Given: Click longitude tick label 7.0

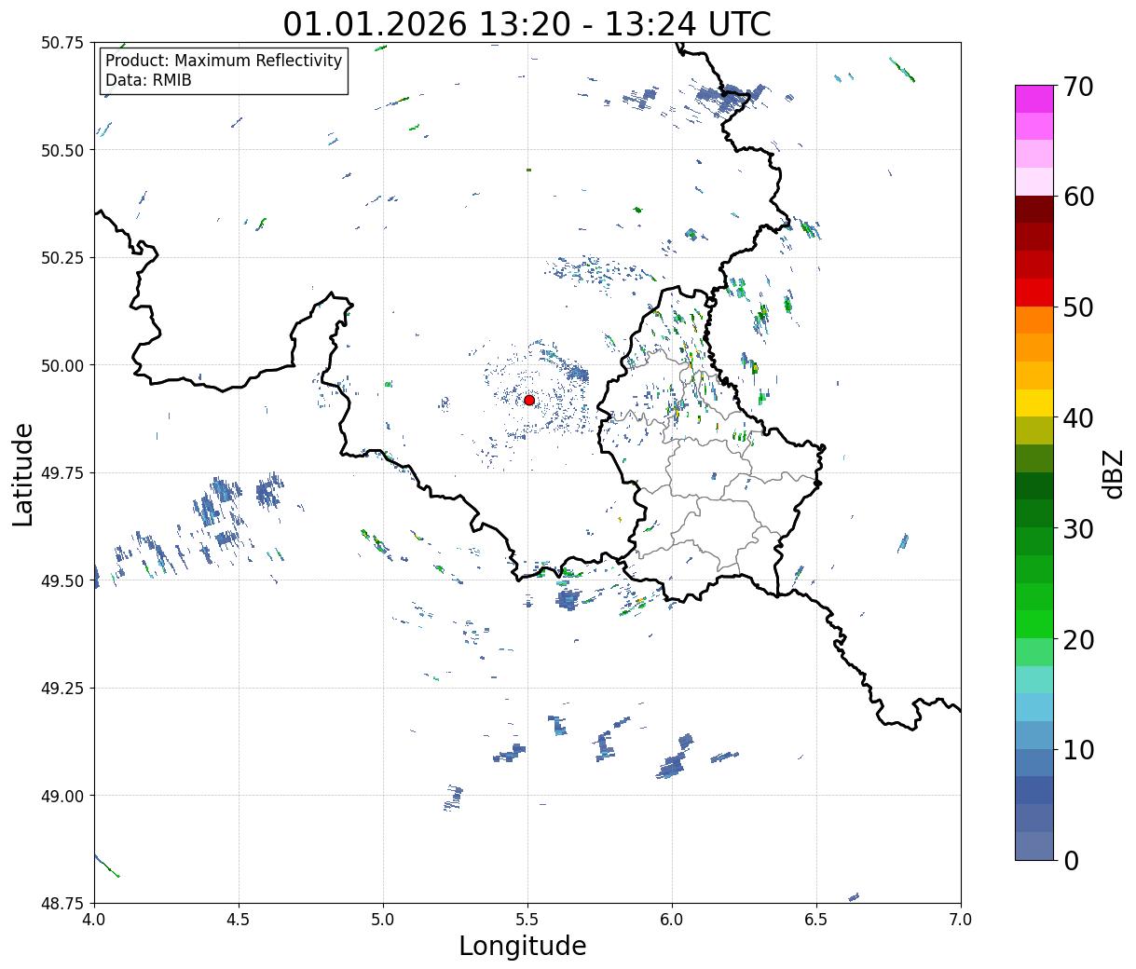Looking at the screenshot, I should coord(961,920).
